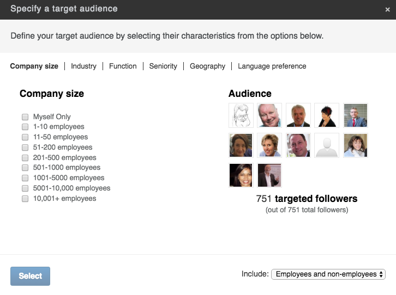Tick the 201-500 employees checkbox
Screen dimensions: 396x295
coord(25,158)
